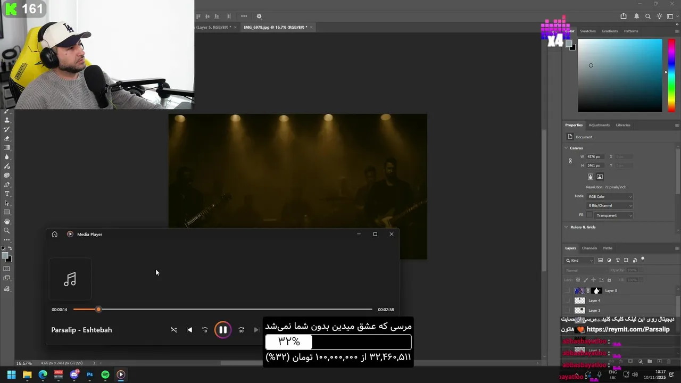The image size is (681, 383).
Task: Select the Hand tool
Action: [7, 221]
